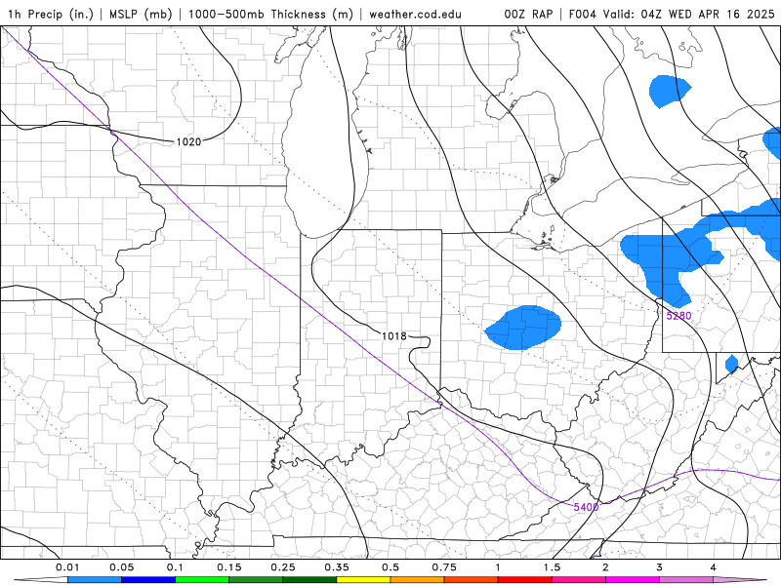The image size is (781, 585).
Task: Click the 0.01 legend value
Action: [x=67, y=567]
